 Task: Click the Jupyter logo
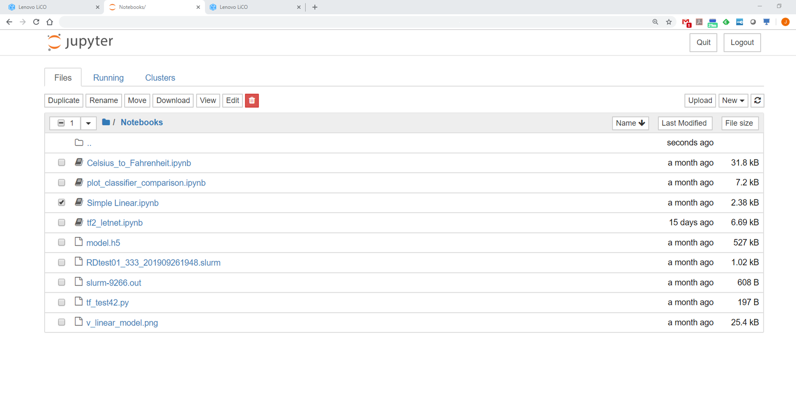[x=80, y=42]
